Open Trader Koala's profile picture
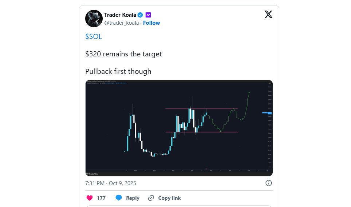 pos(94,19)
